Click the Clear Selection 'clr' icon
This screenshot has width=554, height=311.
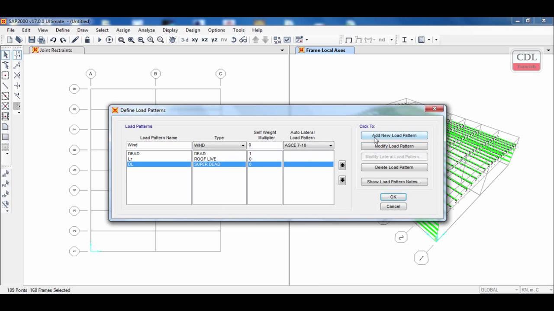coord(6,195)
